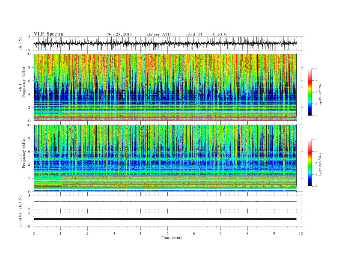This screenshot has width=339, height=262.
Task: Click inside the ch.2 frequency spectrogram
Action: [x=165, y=158]
